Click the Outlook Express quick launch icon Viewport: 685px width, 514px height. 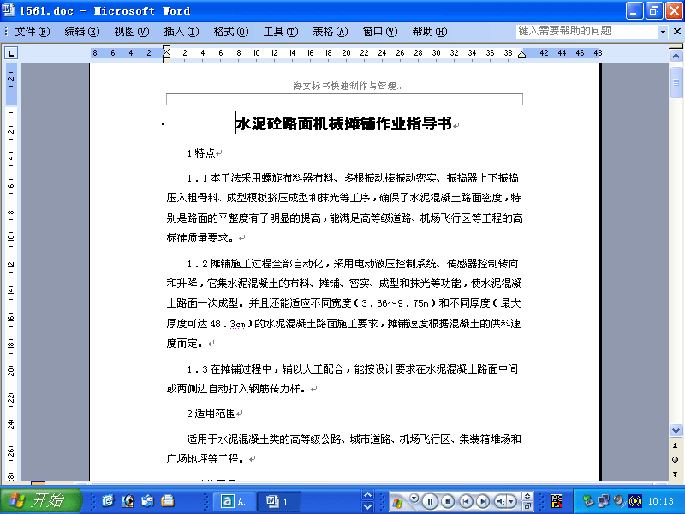(x=147, y=500)
